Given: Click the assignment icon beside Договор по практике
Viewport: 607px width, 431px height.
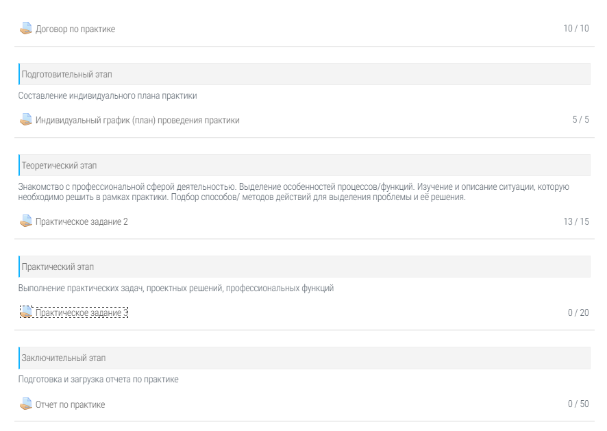Looking at the screenshot, I should [26, 29].
